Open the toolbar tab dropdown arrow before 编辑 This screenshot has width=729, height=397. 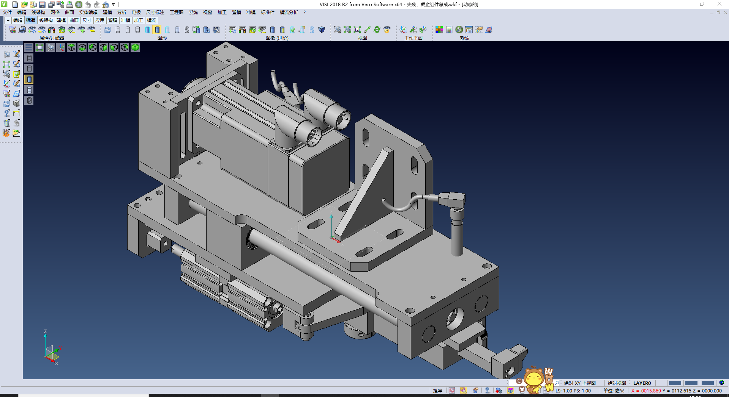(x=8, y=20)
